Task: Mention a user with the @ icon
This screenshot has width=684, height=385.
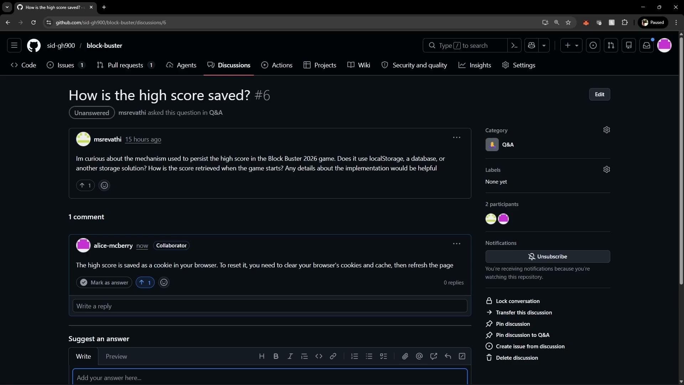Action: [419, 356]
